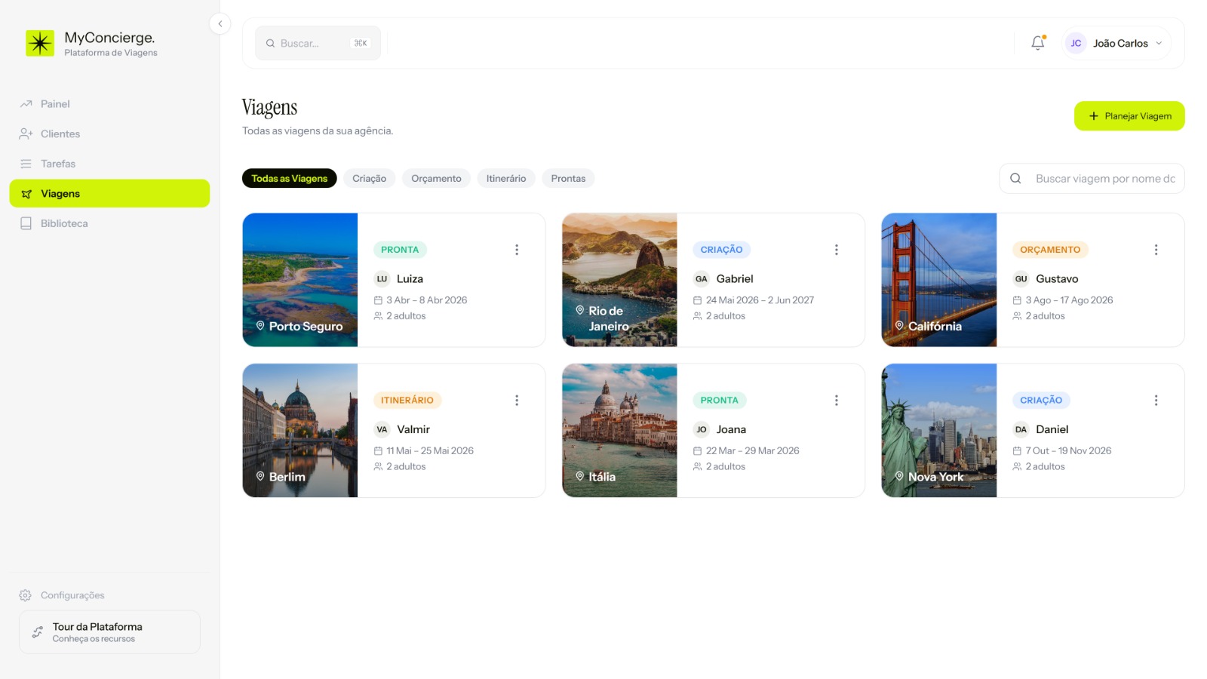The width and height of the screenshot is (1207, 679).
Task: Start the Tour da Plataforma
Action: coord(109,632)
